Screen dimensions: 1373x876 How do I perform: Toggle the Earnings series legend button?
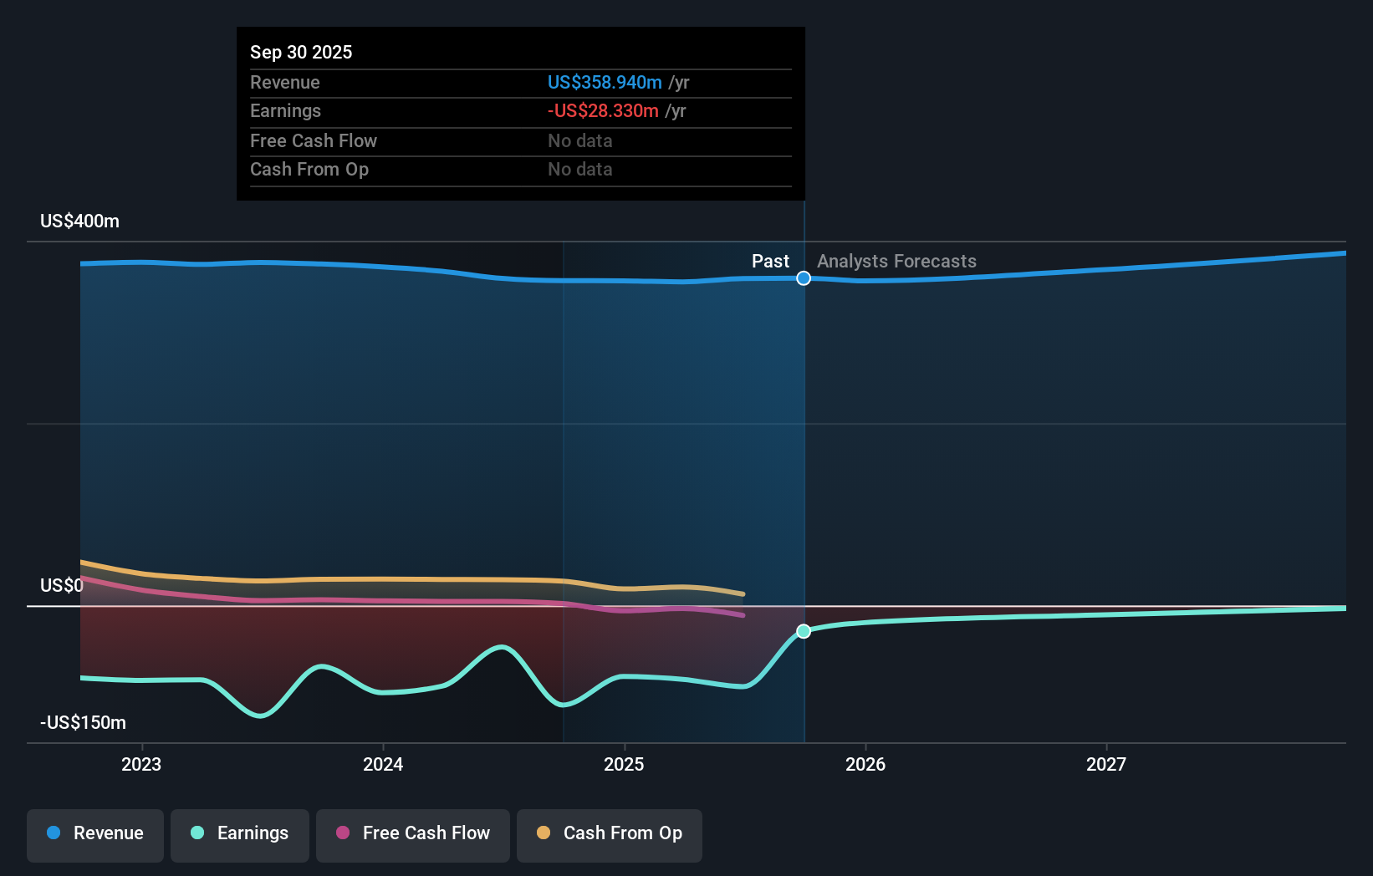point(240,835)
